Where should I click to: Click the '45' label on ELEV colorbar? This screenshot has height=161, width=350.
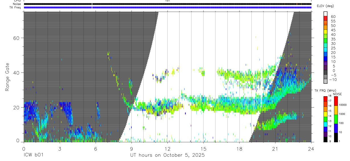tap(333, 30)
